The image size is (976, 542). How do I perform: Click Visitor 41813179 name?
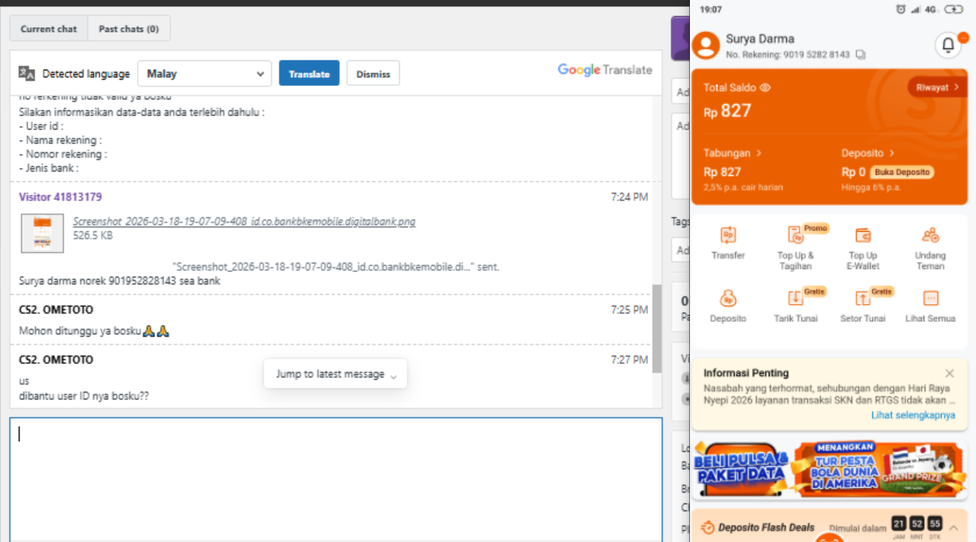(60, 197)
